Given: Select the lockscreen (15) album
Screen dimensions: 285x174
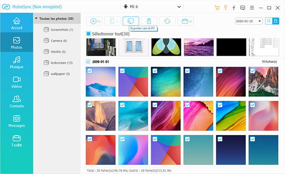Looking at the screenshot, I should click(x=58, y=63).
